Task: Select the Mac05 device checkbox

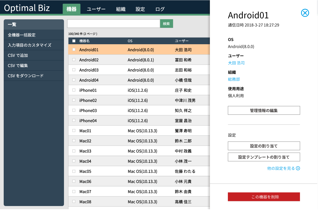Action: (x=74, y=171)
